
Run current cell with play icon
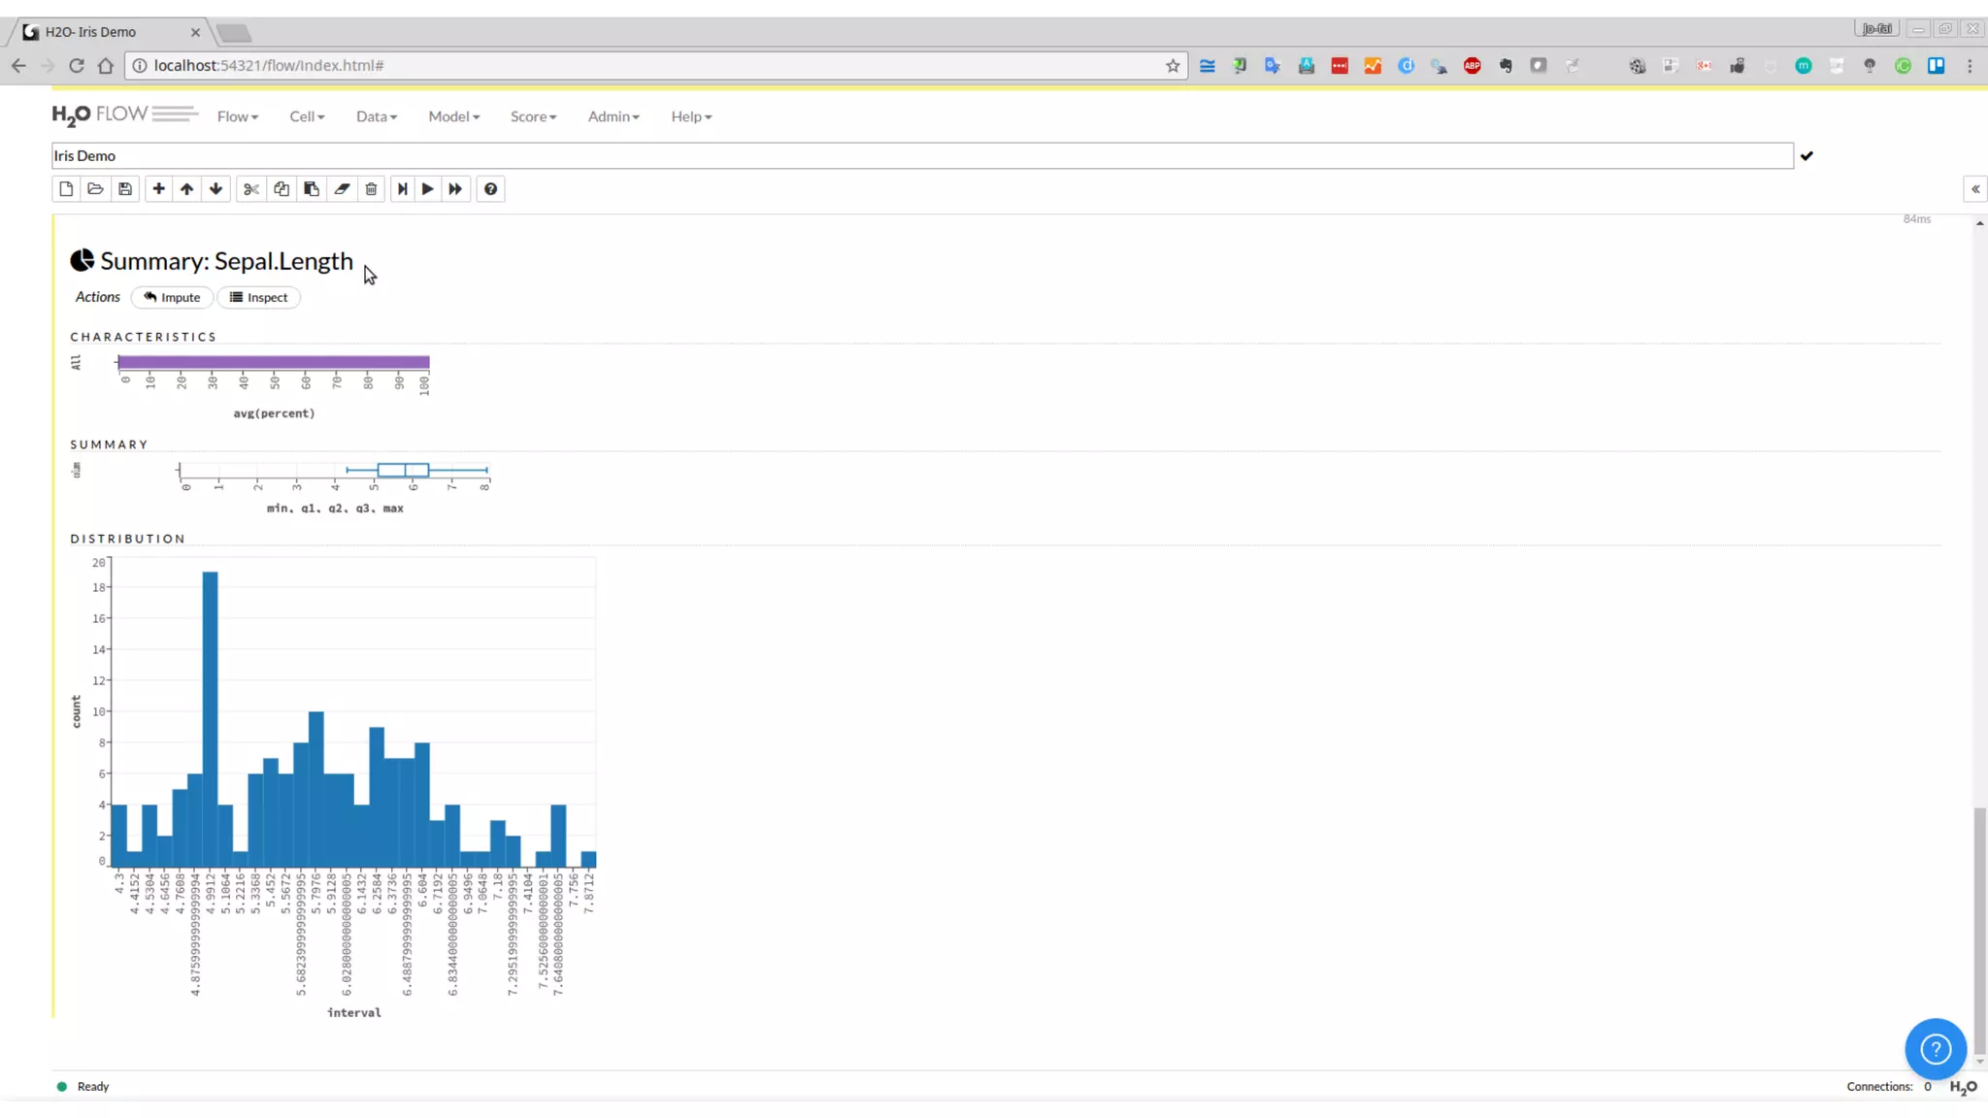pyautogui.click(x=427, y=189)
